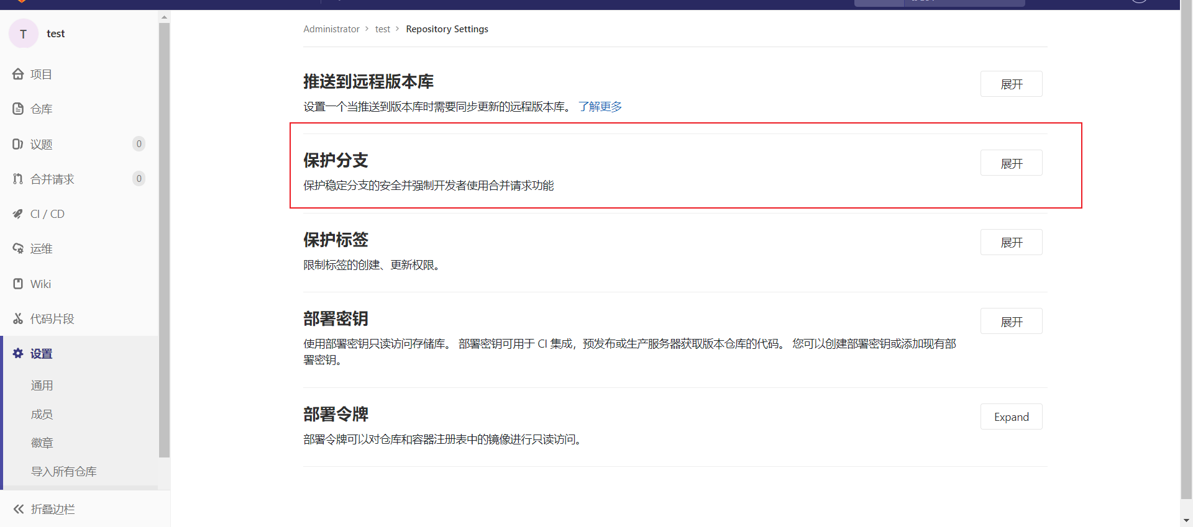Click Administrator in breadcrumb
The height and width of the screenshot is (527, 1193).
tap(331, 29)
